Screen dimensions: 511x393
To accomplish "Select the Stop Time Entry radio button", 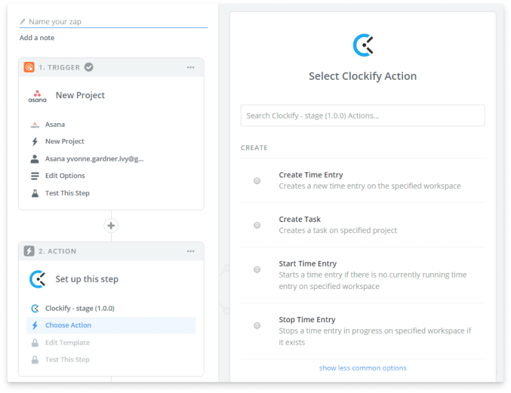I will click(257, 325).
